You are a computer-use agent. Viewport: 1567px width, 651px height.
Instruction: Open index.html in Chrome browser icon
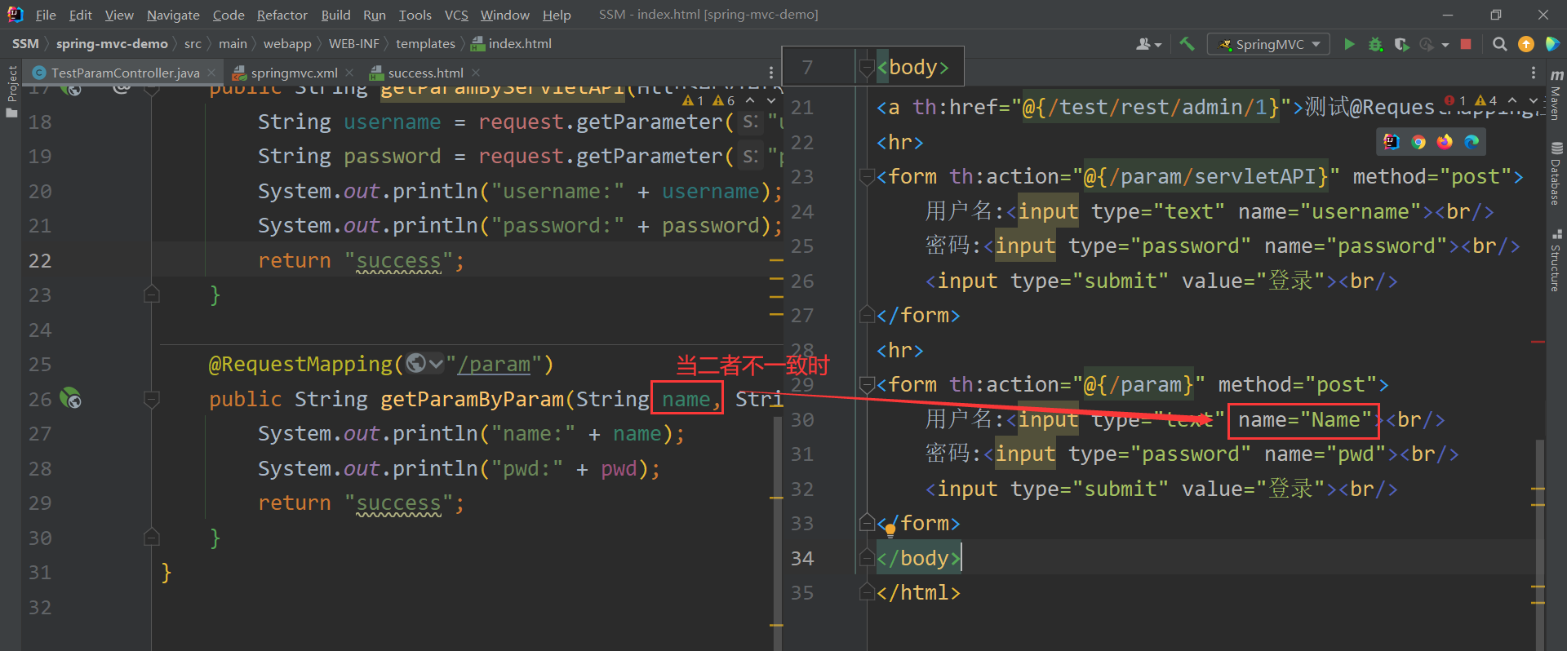point(1418,142)
